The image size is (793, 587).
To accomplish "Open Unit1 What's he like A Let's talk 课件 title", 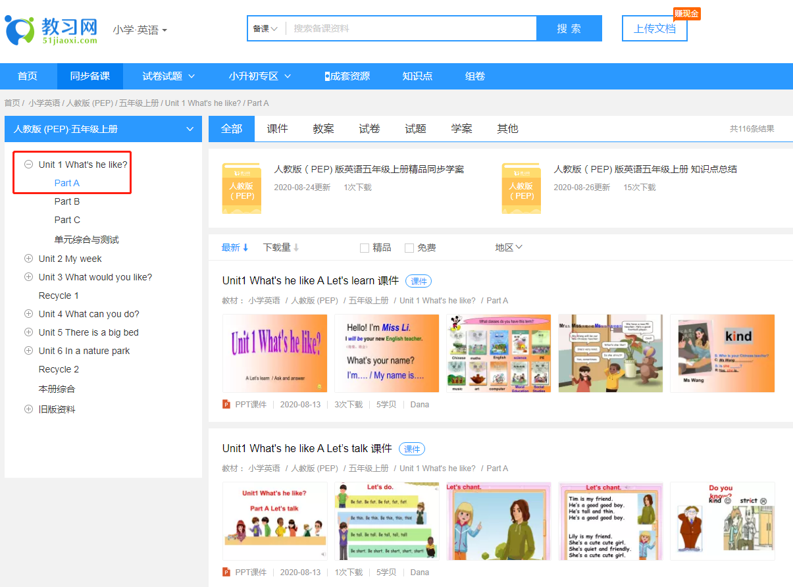I will click(307, 449).
